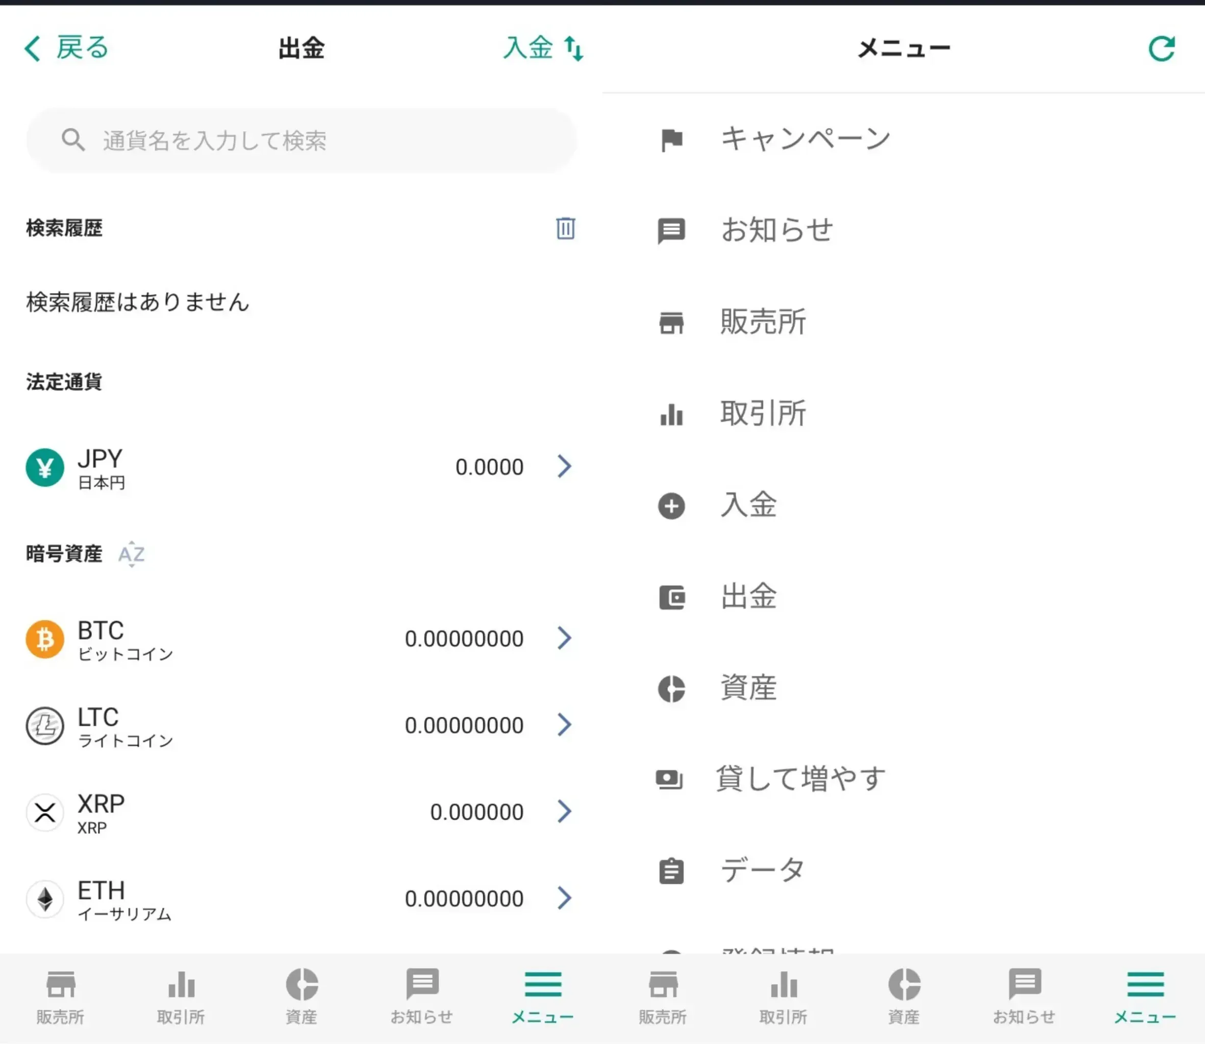The height and width of the screenshot is (1044, 1205).
Task: Delete search history with trash icon
Action: pos(565,228)
